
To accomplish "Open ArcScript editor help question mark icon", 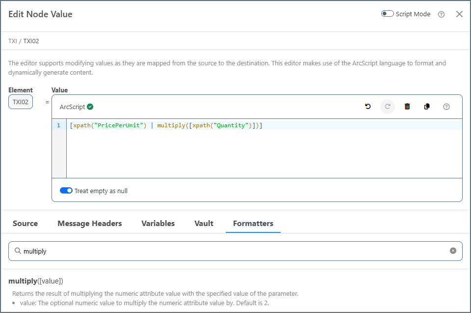I will [x=446, y=107].
